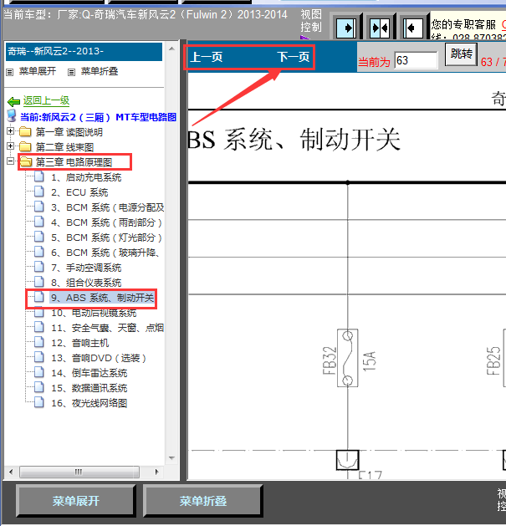
Task: Click page icon beside 8、组合仪表系统
Action: (39, 282)
